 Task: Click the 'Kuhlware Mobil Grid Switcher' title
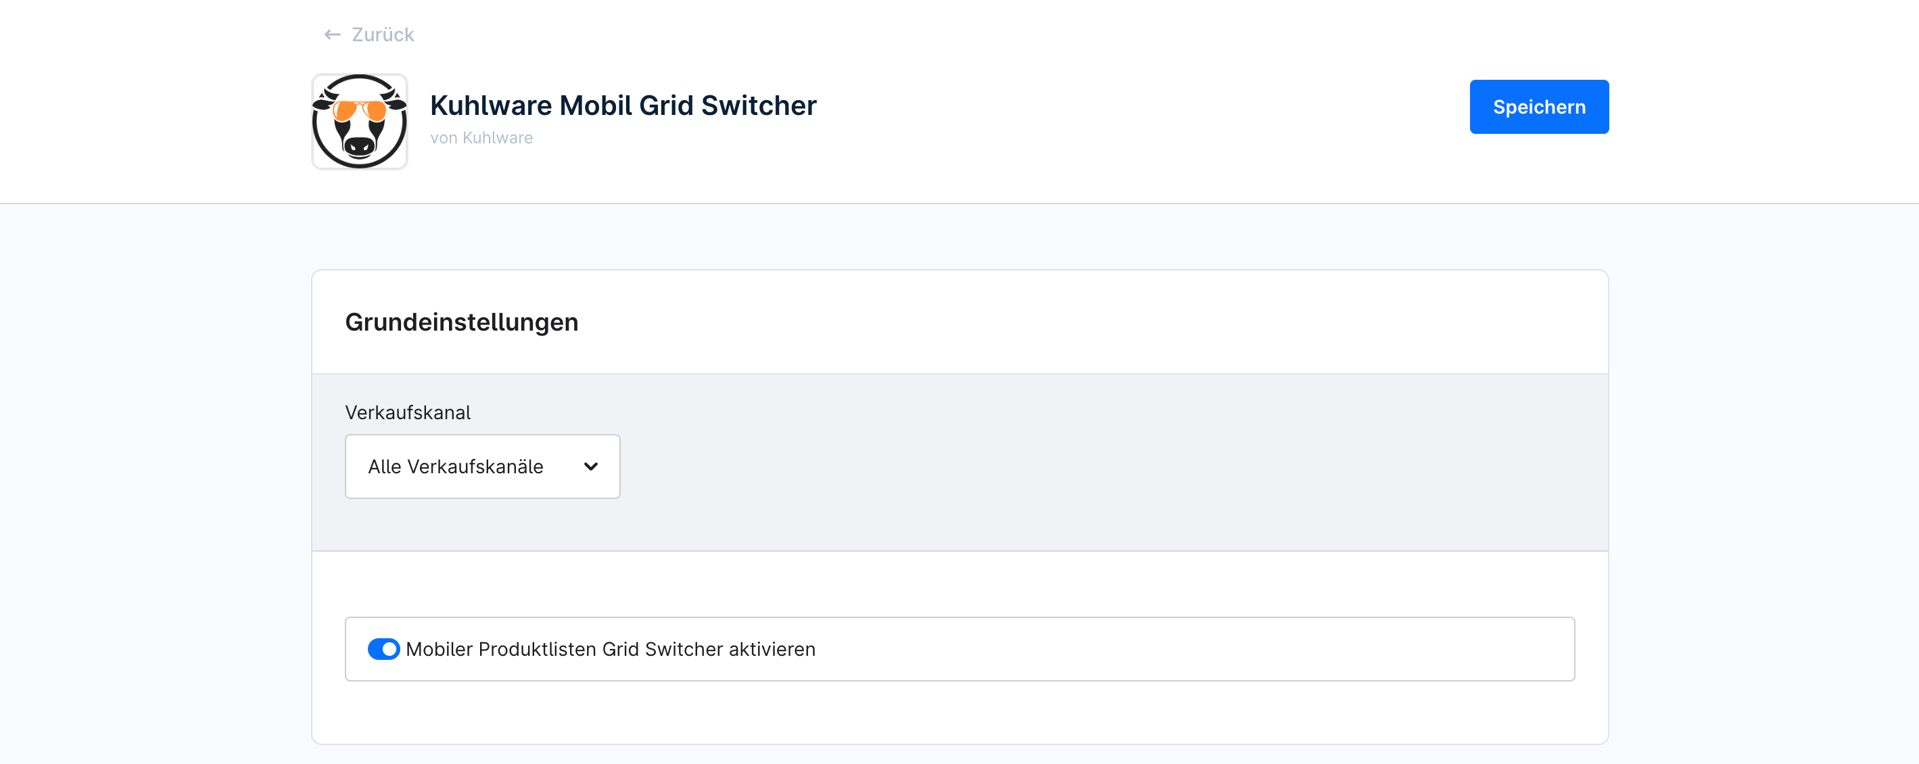623,105
